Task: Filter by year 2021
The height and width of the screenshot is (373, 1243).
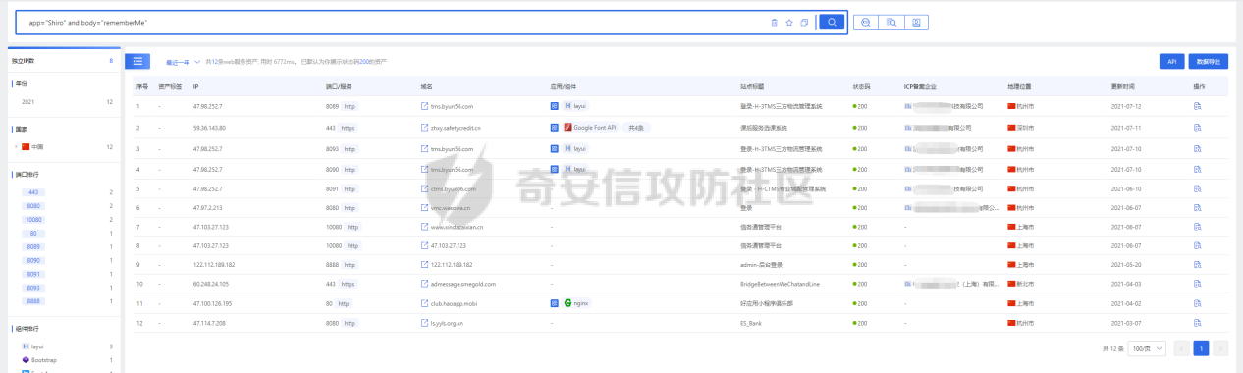Action: click(x=28, y=101)
